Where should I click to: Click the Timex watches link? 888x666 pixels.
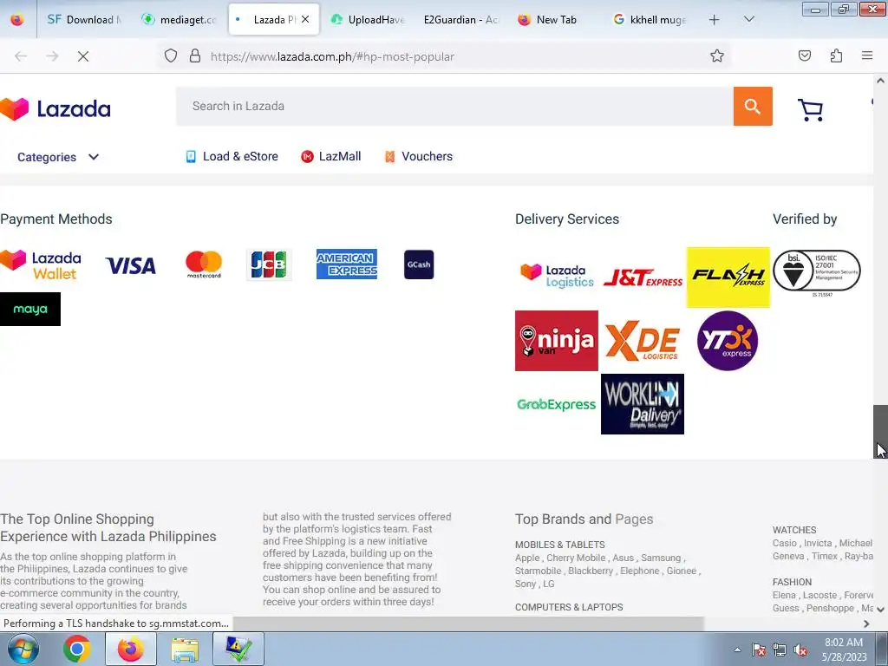tap(824, 556)
